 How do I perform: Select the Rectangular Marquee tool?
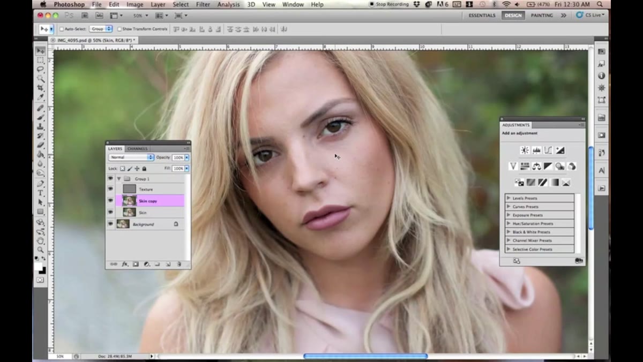[41, 60]
